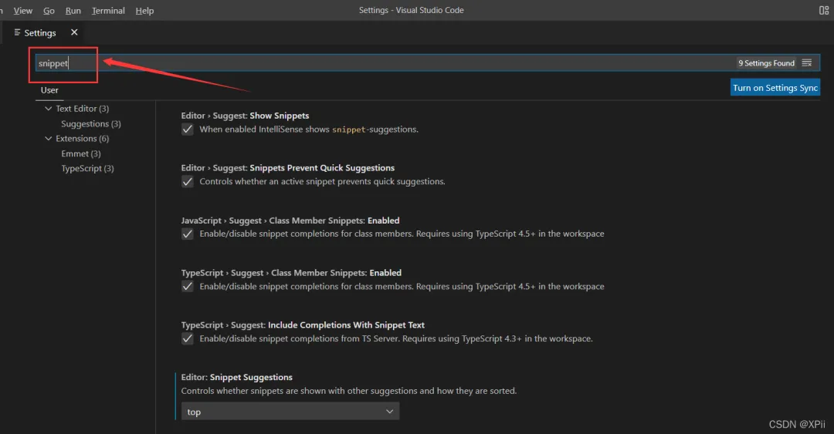The width and height of the screenshot is (834, 434).
Task: Click the Editor Suggest: Show Snippets title
Action: click(245, 116)
